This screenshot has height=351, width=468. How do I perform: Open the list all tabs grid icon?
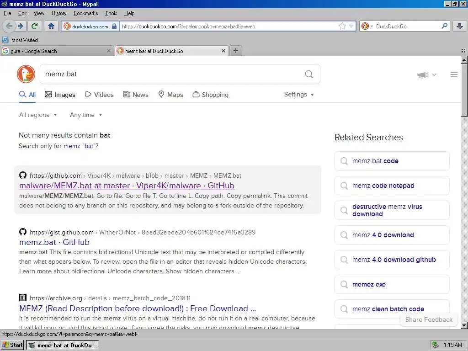[x=463, y=51]
